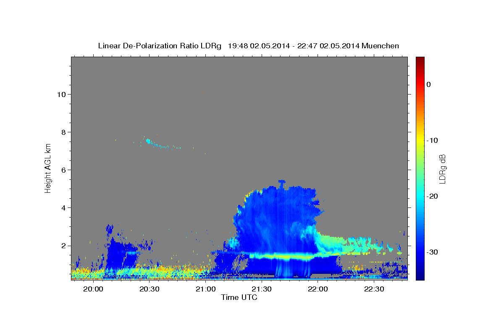Click the height tick label '8'
This screenshot has width=504, height=336.
click(63, 132)
